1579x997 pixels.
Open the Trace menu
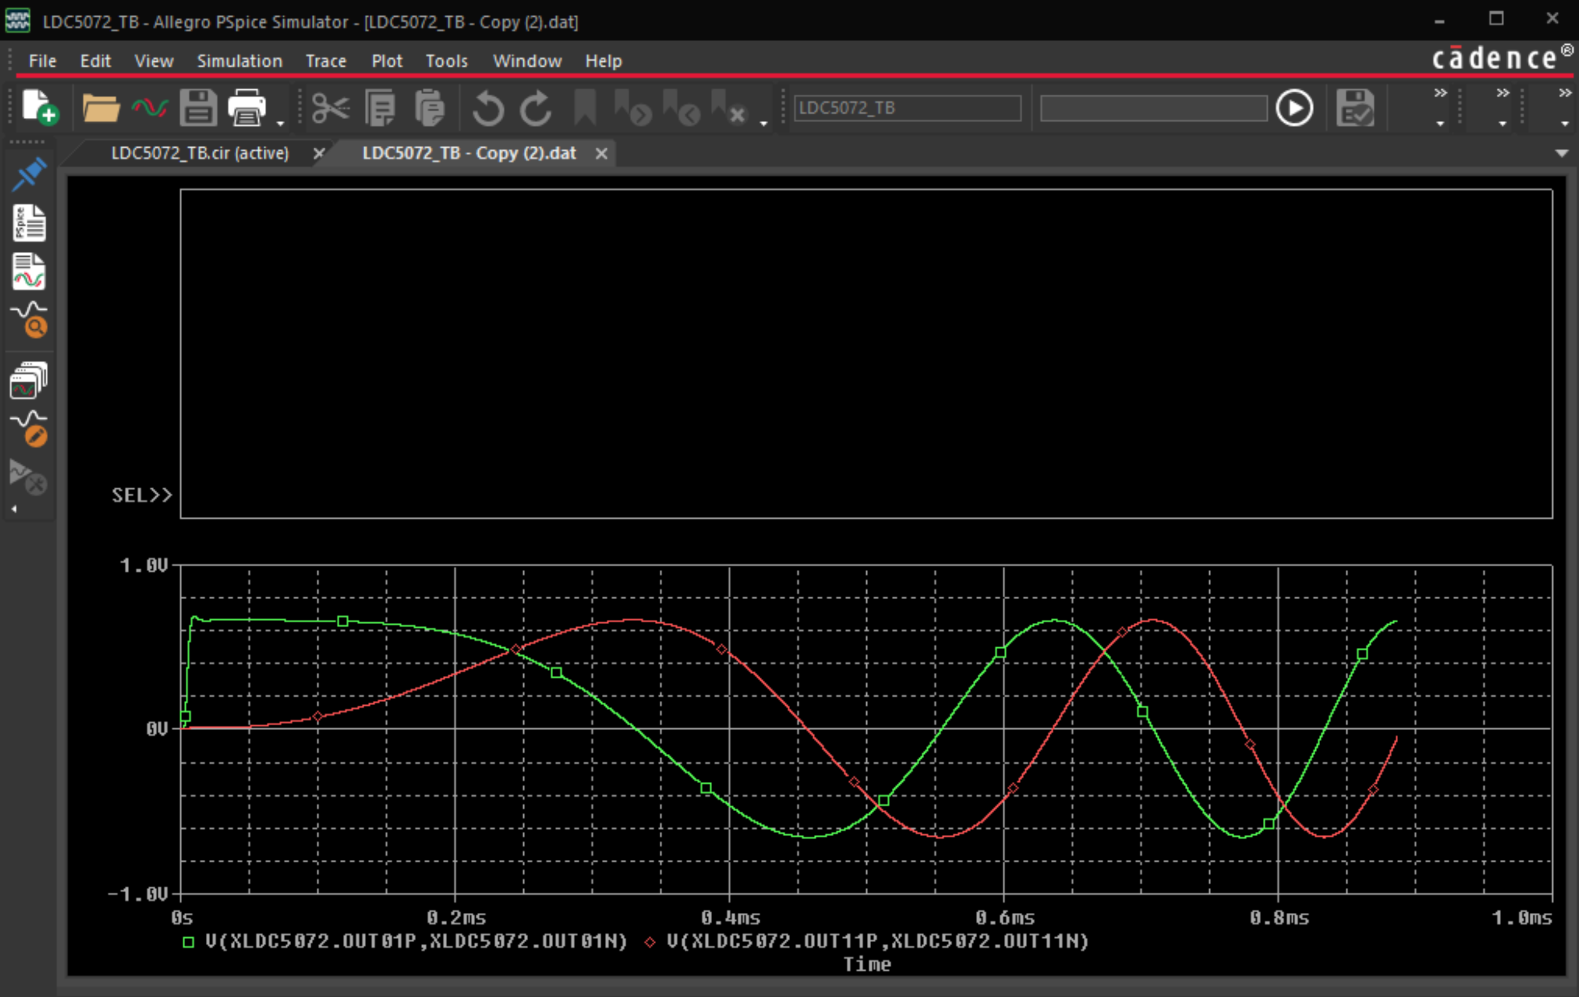click(x=326, y=61)
